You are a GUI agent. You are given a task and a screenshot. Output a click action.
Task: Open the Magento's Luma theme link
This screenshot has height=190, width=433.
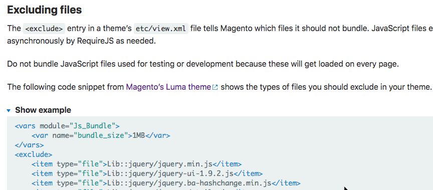(x=168, y=87)
